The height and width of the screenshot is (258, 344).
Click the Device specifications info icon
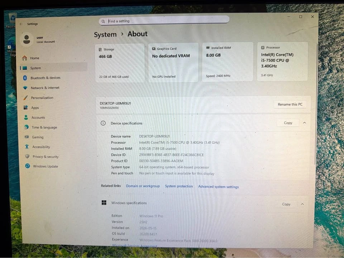(103, 123)
